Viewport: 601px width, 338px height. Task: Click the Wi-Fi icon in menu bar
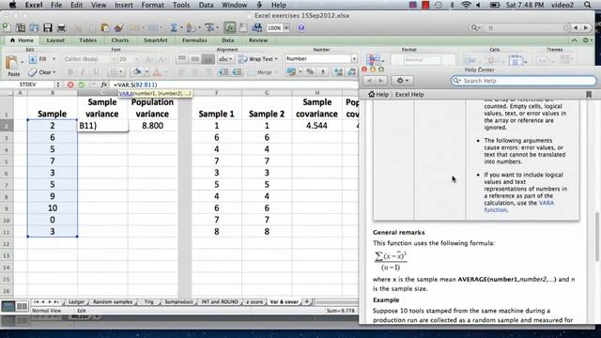click(466, 5)
